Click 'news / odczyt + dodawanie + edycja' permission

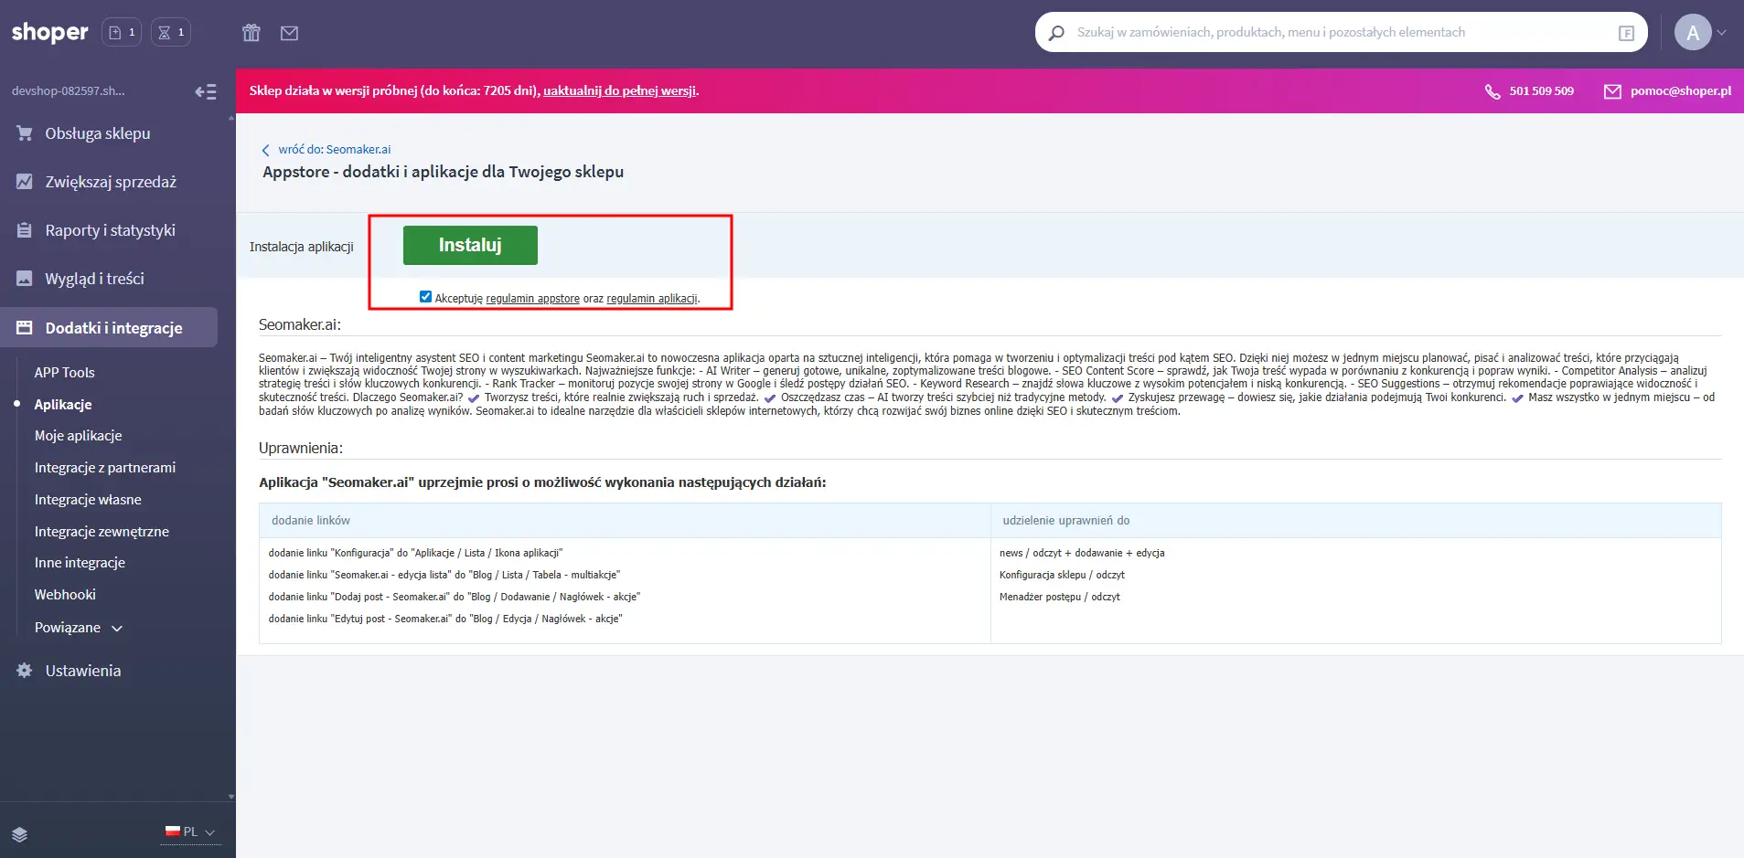click(x=1082, y=553)
